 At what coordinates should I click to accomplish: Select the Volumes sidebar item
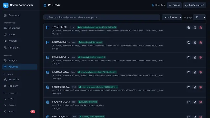click(19, 67)
